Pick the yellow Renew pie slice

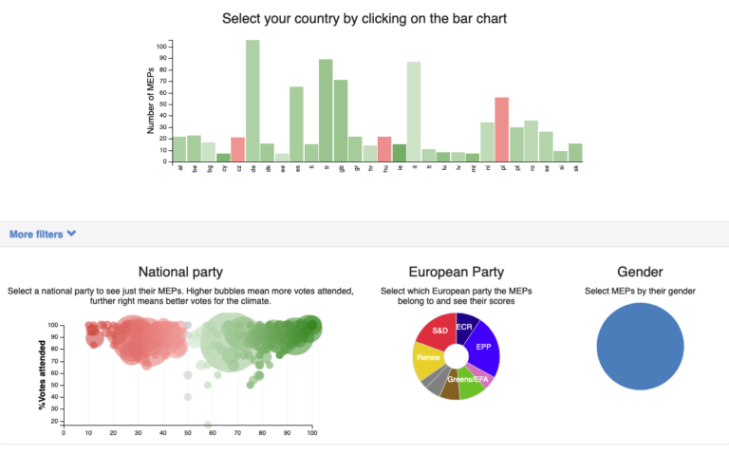point(427,361)
